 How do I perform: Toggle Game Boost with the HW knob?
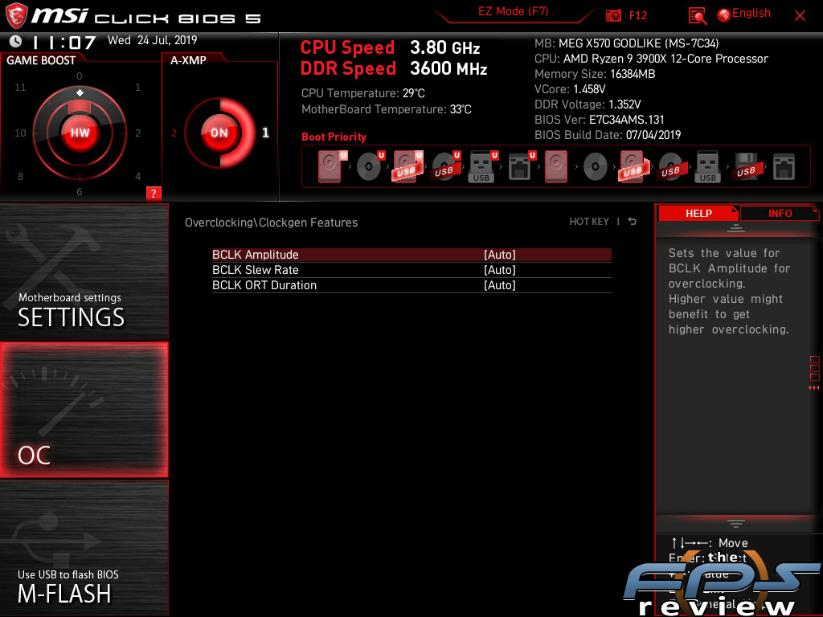pos(80,133)
